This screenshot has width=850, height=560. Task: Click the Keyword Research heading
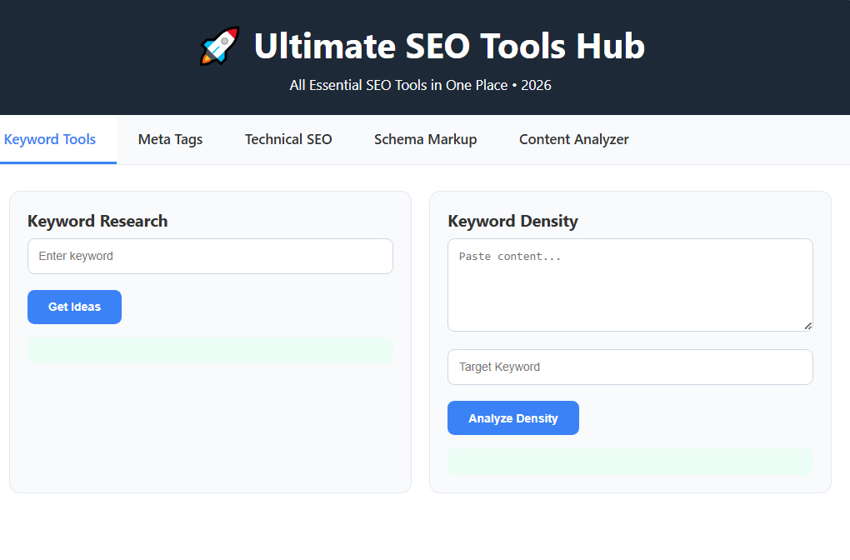(x=97, y=221)
